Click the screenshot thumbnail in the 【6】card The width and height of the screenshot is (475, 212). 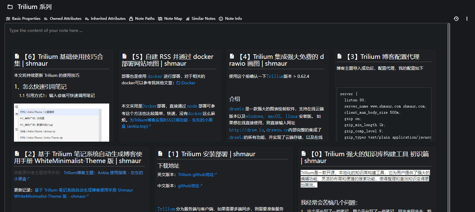pos(61,122)
